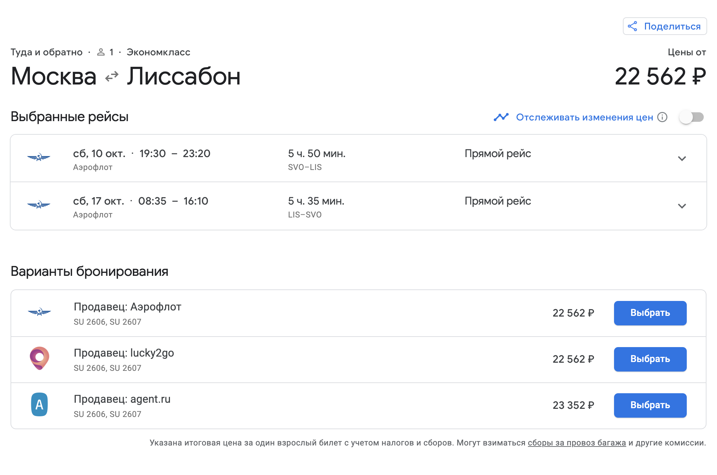The image size is (717, 475).
Task: Click the Выбранные рейсы heading
Action: pyautogui.click(x=70, y=117)
